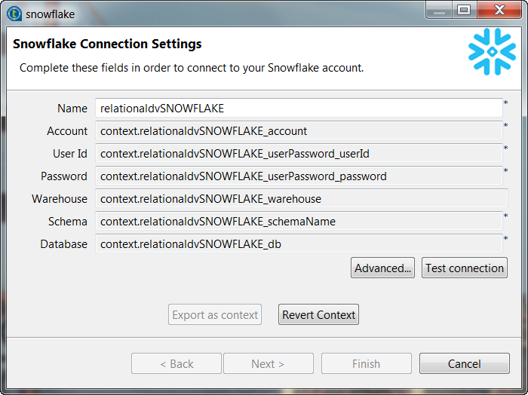
Task: Focus the Password field
Action: pyautogui.click(x=299, y=176)
